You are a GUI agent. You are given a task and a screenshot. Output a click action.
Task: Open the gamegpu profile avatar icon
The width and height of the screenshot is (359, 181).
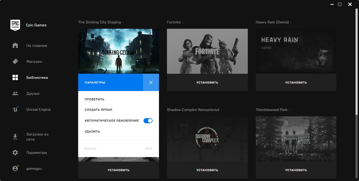(15, 168)
